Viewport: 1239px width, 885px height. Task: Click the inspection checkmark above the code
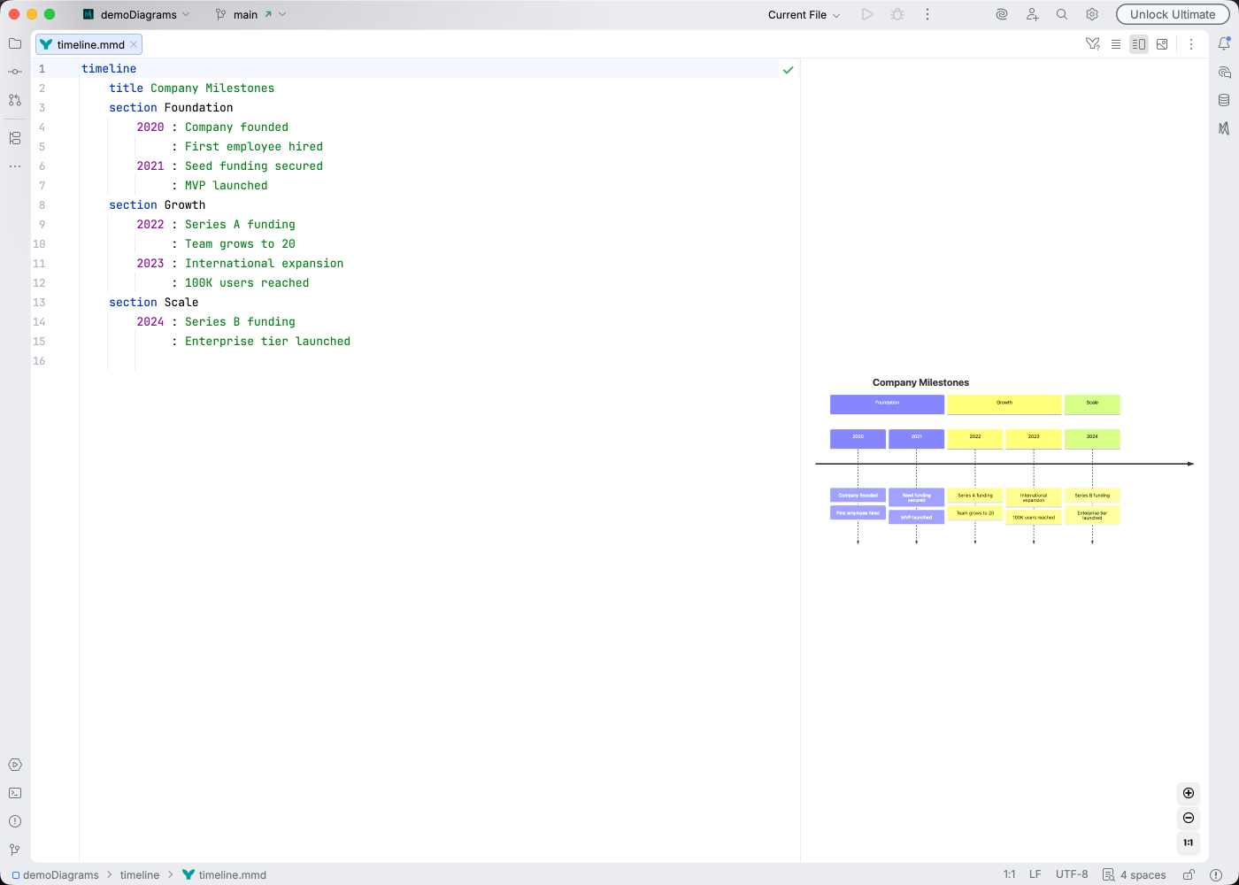(788, 69)
